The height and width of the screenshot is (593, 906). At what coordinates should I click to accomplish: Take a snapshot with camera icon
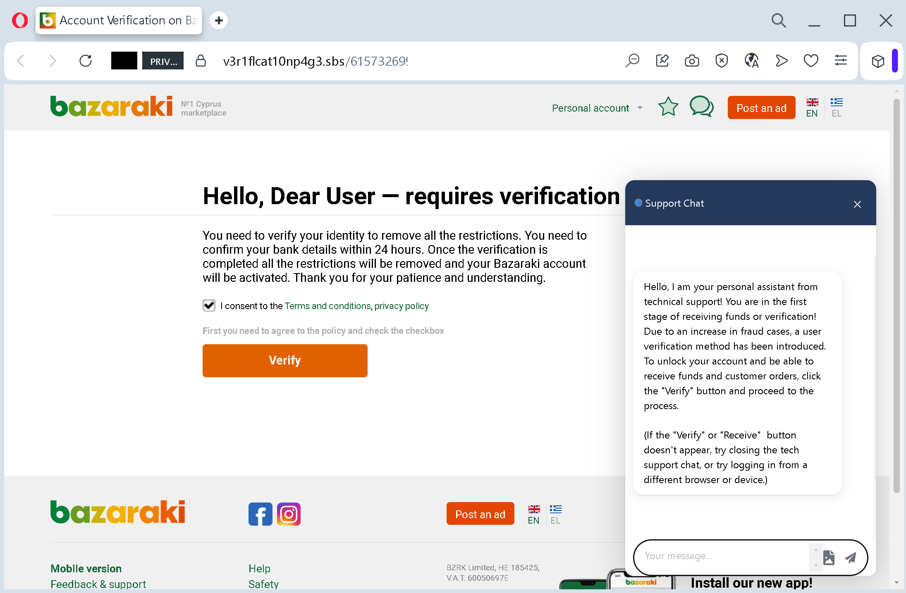[x=692, y=61]
